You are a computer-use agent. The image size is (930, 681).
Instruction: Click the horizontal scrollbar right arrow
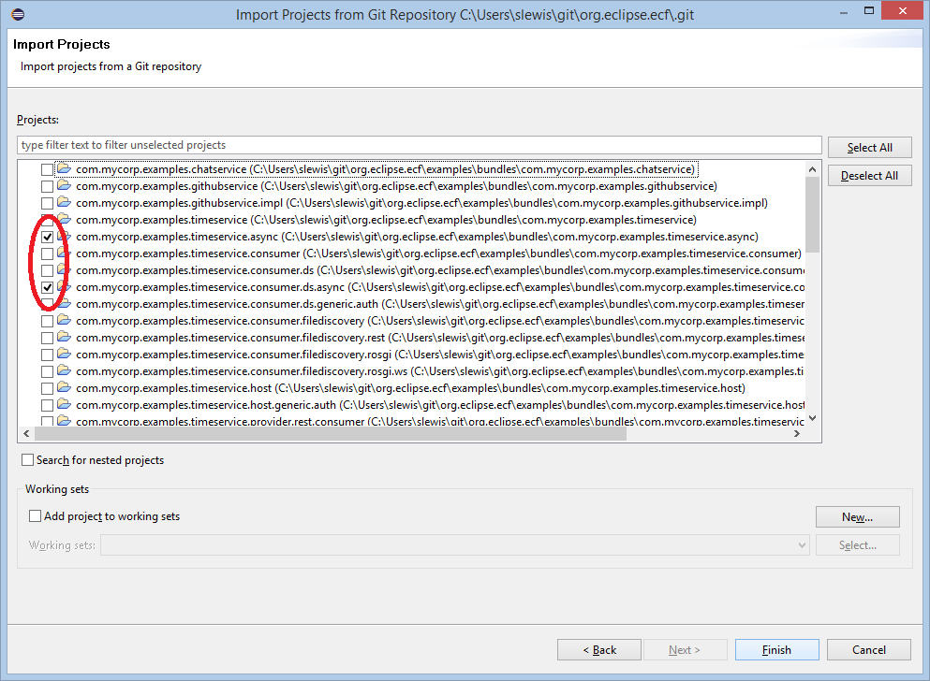pos(797,433)
